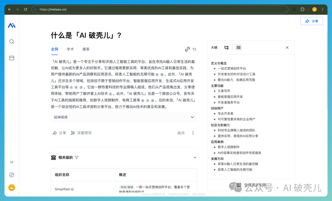Screen dimensions: 332x201
Task: Switch outline to list view icon
Action: click(x=239, y=47)
